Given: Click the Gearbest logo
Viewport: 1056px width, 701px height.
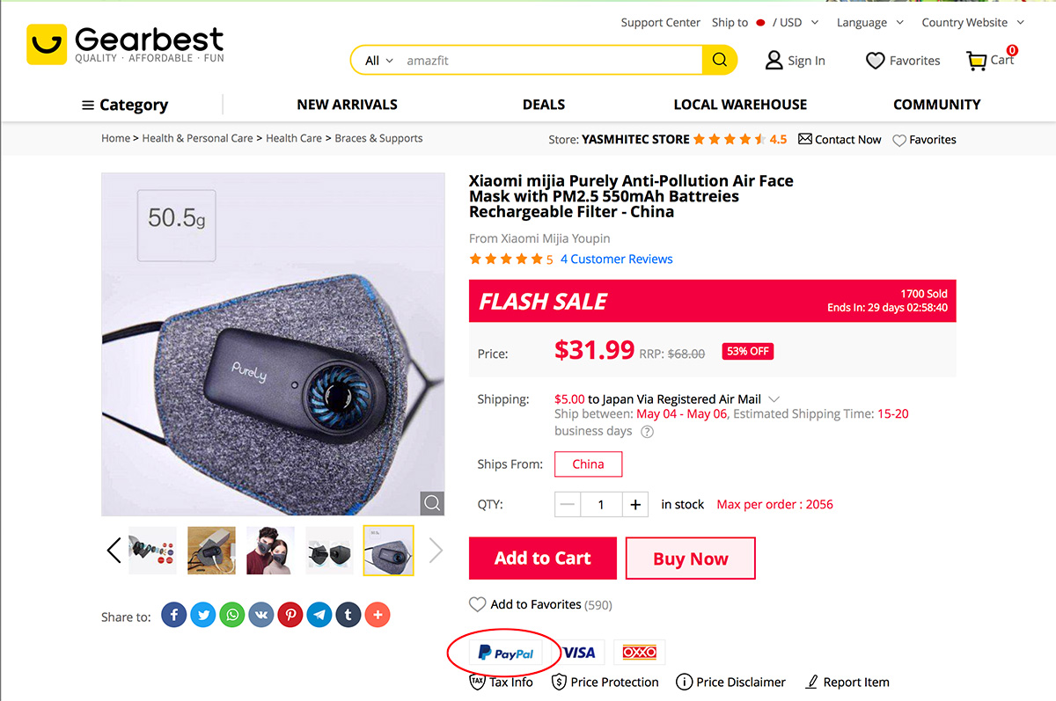Looking at the screenshot, I should point(126,44).
